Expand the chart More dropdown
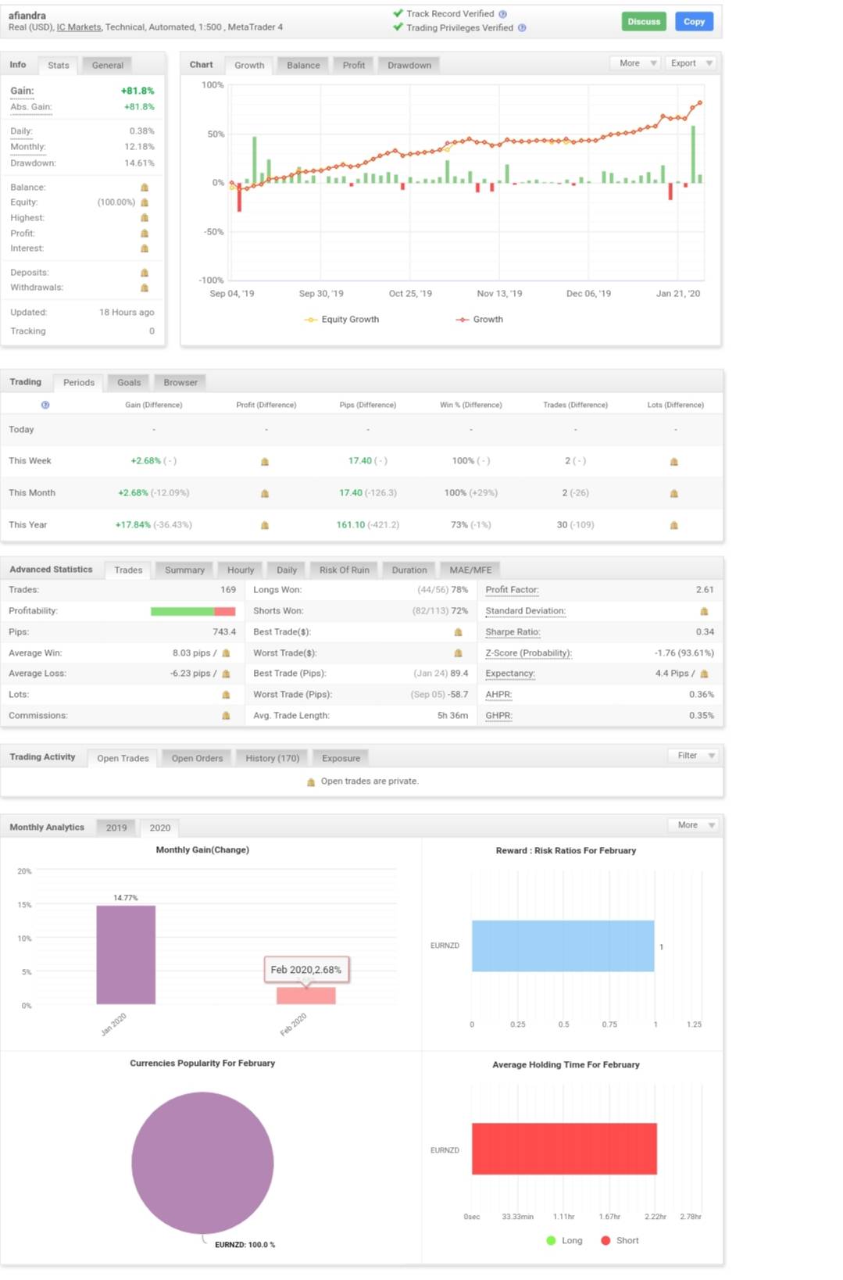Viewport: 843px width, 1280px height. [x=634, y=63]
